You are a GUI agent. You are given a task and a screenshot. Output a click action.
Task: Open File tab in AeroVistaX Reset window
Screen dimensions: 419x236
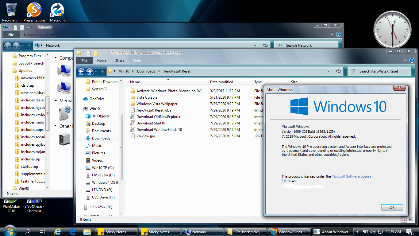click(x=84, y=61)
